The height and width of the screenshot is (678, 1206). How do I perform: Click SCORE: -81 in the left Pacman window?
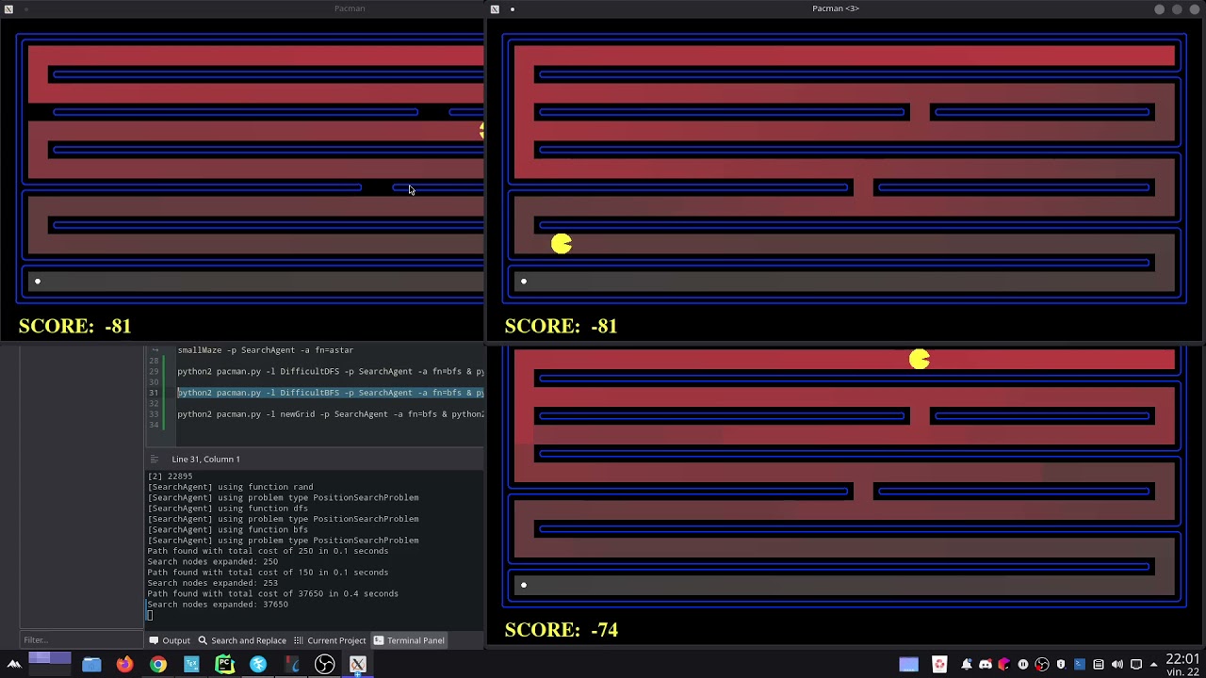[75, 326]
